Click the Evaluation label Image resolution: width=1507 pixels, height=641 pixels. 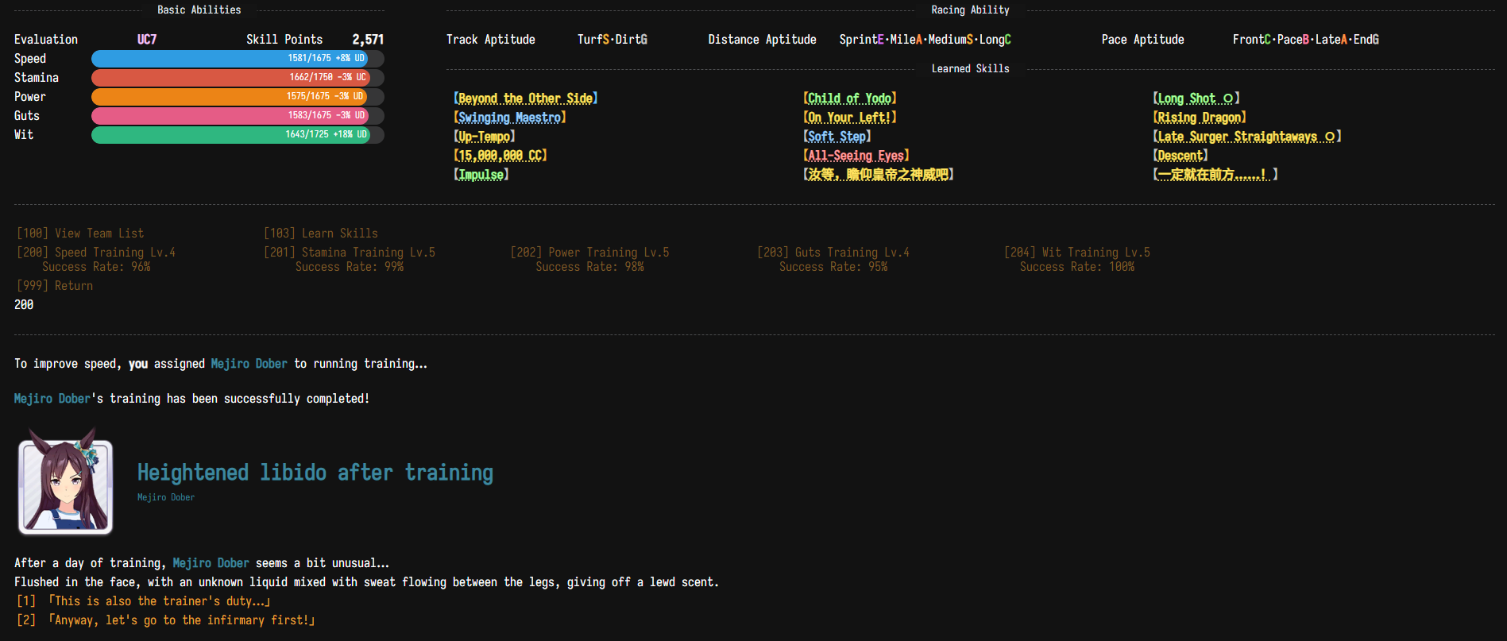click(46, 40)
